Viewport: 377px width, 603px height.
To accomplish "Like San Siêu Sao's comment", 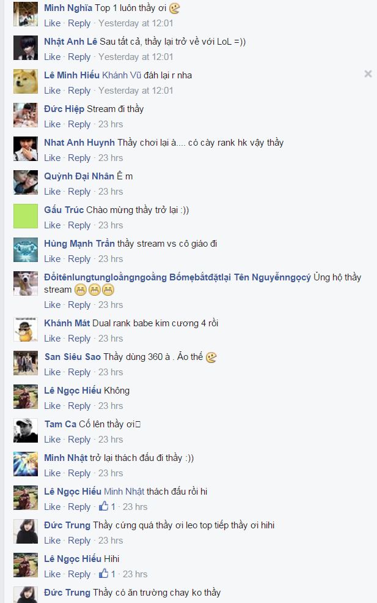I will (52, 372).
